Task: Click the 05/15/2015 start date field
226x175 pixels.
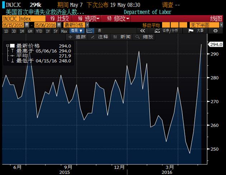Action: 13,25
